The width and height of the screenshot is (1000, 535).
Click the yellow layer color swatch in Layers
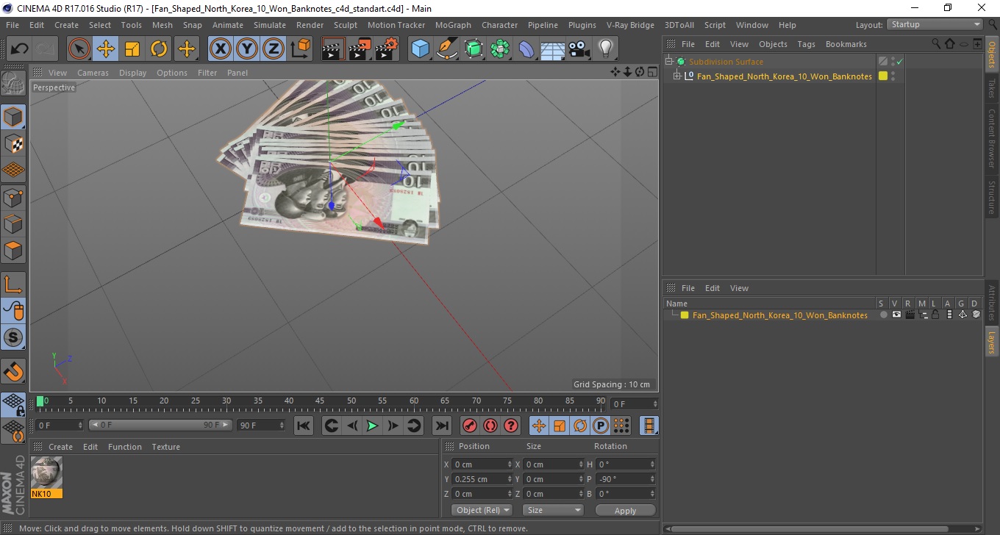click(685, 315)
